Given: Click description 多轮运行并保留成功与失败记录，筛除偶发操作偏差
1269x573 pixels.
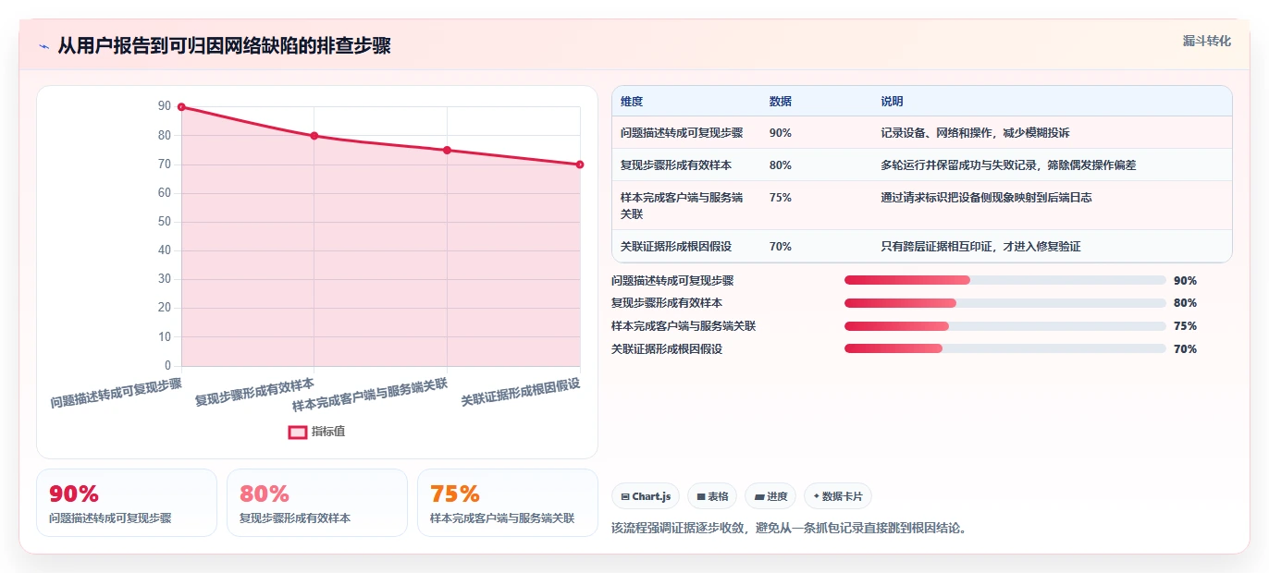Looking at the screenshot, I should click(1008, 165).
